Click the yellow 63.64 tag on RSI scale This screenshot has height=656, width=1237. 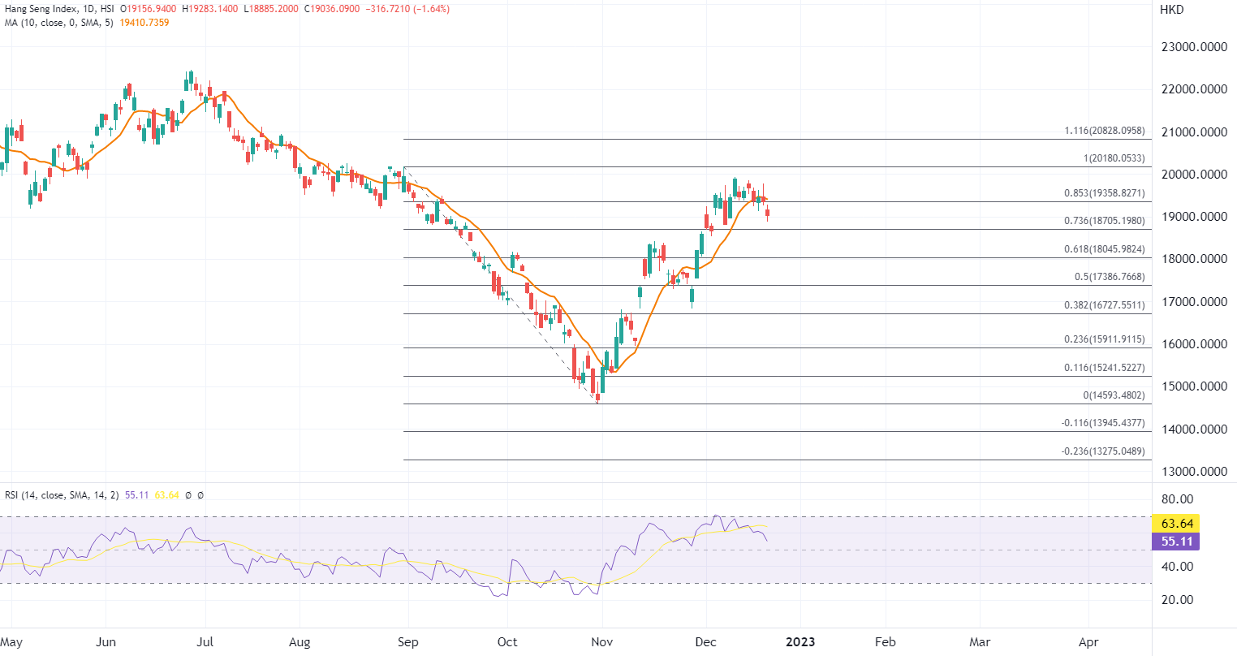[1175, 524]
